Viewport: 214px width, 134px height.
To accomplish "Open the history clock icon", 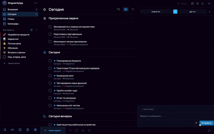I will tap(20, 130).
